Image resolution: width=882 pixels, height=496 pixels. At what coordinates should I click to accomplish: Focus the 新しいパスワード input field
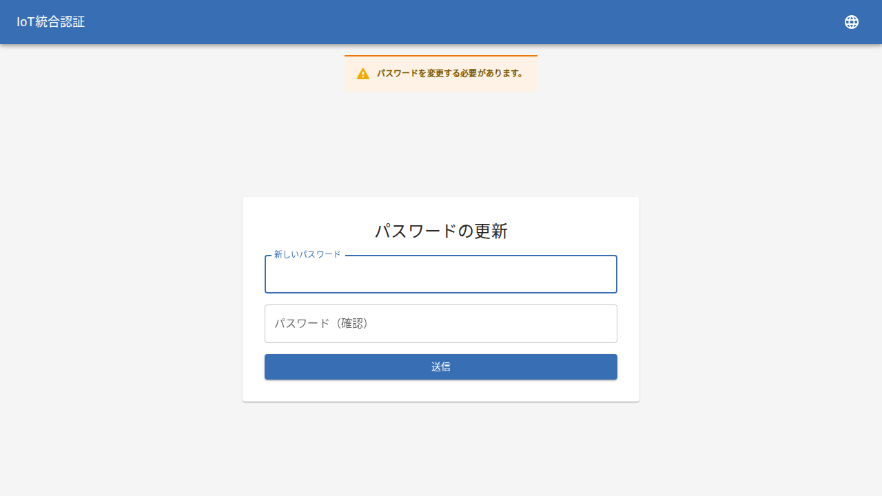coord(441,274)
